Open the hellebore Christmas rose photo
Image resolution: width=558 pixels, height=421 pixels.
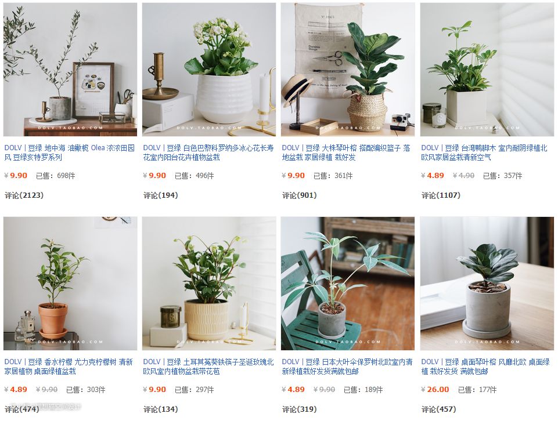point(209,284)
